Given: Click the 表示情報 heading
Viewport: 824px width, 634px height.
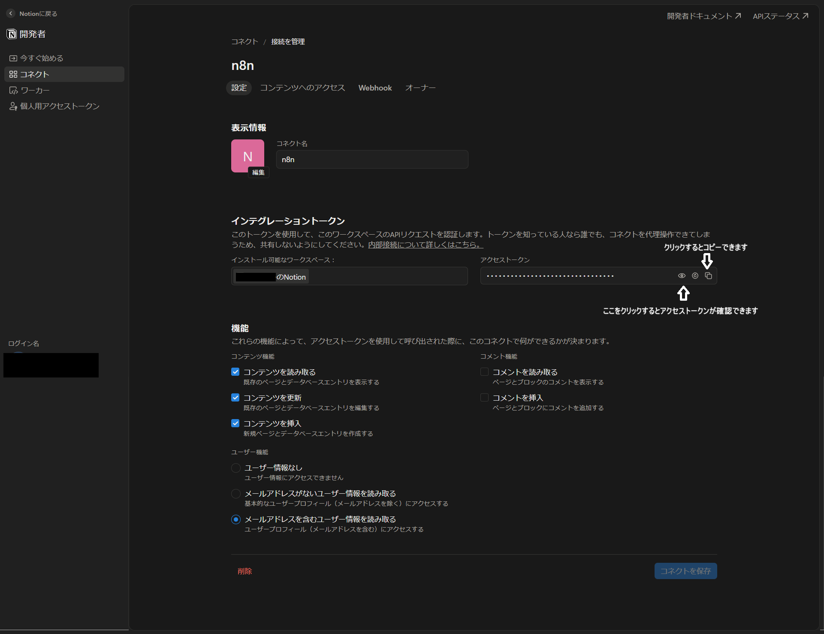Looking at the screenshot, I should coord(249,128).
